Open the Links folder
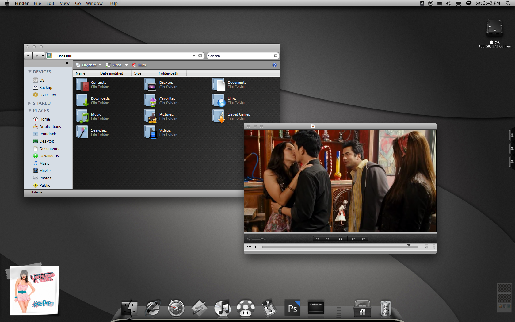 (229, 100)
